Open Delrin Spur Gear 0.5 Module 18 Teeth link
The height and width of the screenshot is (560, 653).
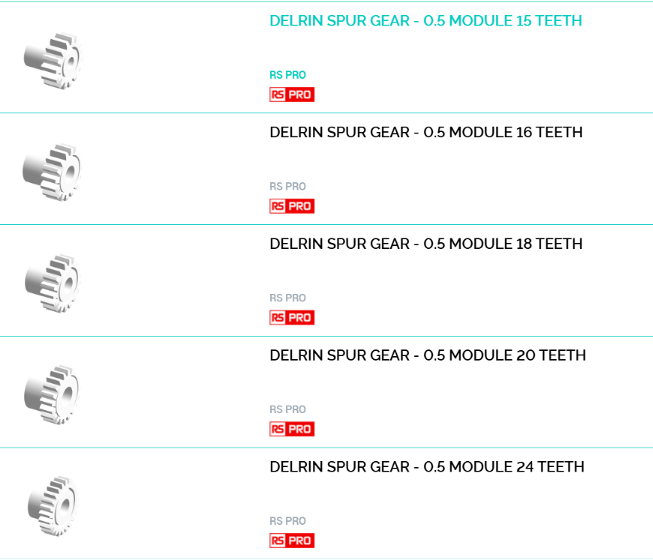(426, 244)
